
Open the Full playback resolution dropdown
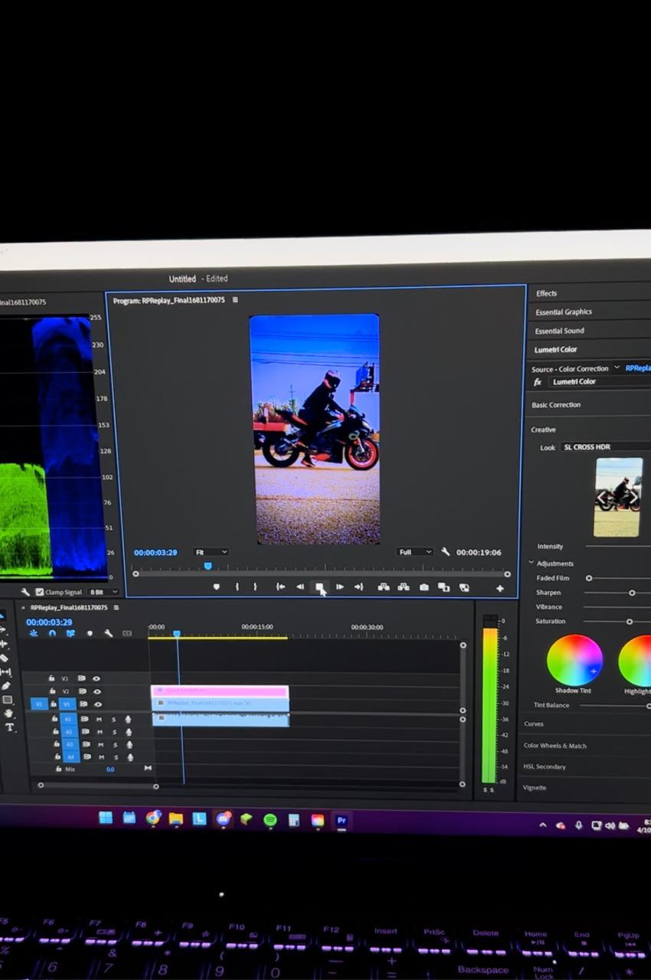[x=414, y=552]
